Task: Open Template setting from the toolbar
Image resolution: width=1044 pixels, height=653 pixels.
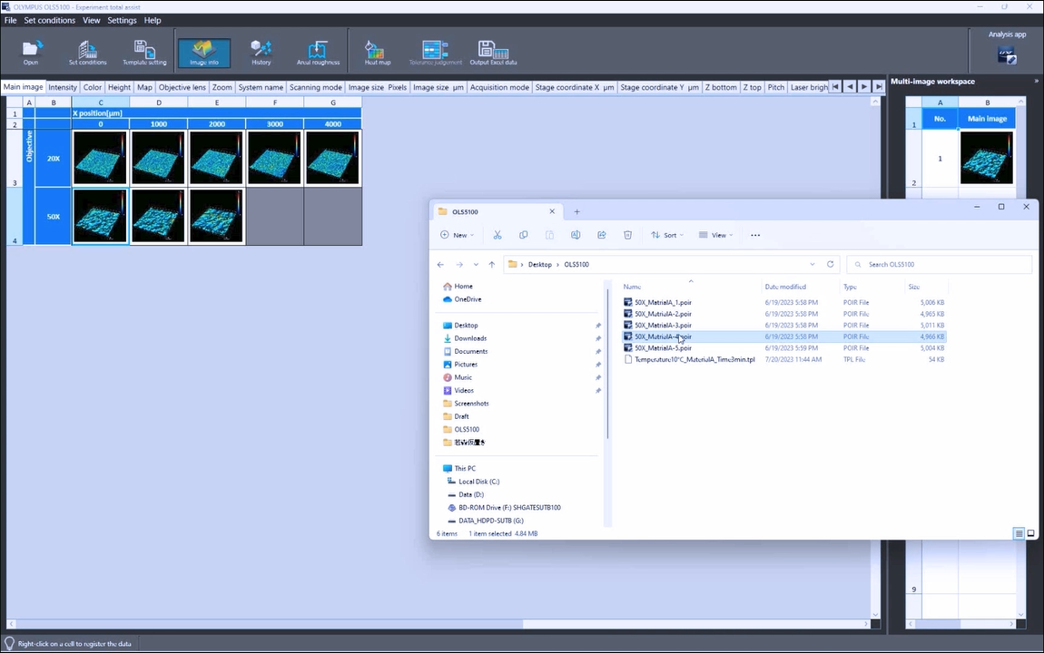Action: 144,53
